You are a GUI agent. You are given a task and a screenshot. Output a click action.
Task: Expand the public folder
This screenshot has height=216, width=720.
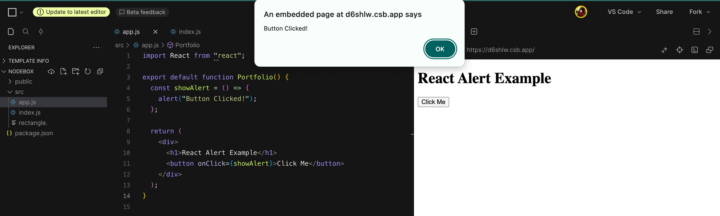(x=23, y=82)
